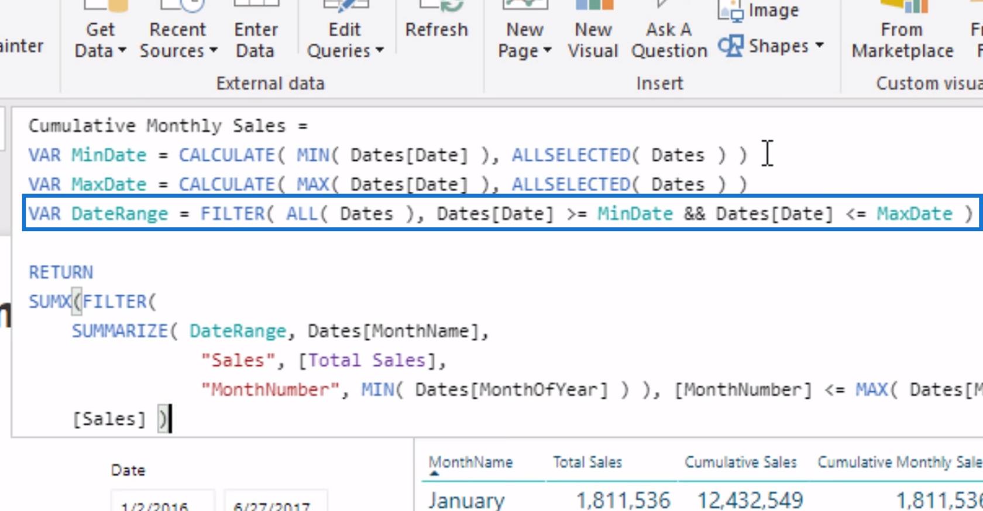Click the Date slicer title
The height and width of the screenshot is (511, 983).
128,471
